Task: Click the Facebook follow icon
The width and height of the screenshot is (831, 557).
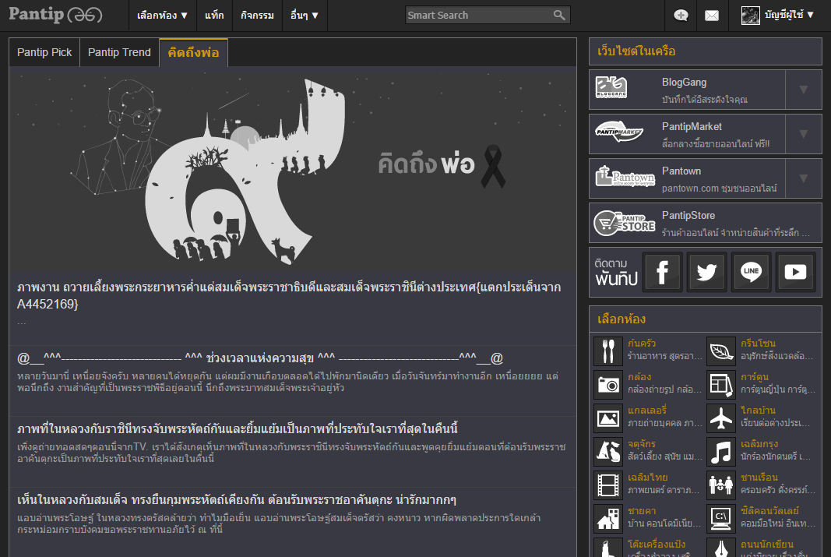Action: [662, 272]
